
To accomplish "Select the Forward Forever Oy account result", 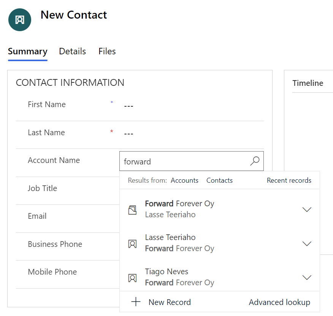I will pyautogui.click(x=220, y=209).
